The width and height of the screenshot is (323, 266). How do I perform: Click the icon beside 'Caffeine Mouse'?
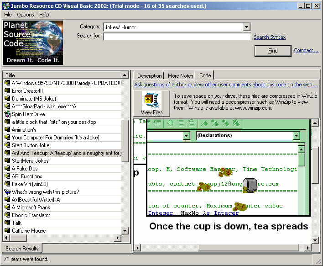(x=7, y=230)
